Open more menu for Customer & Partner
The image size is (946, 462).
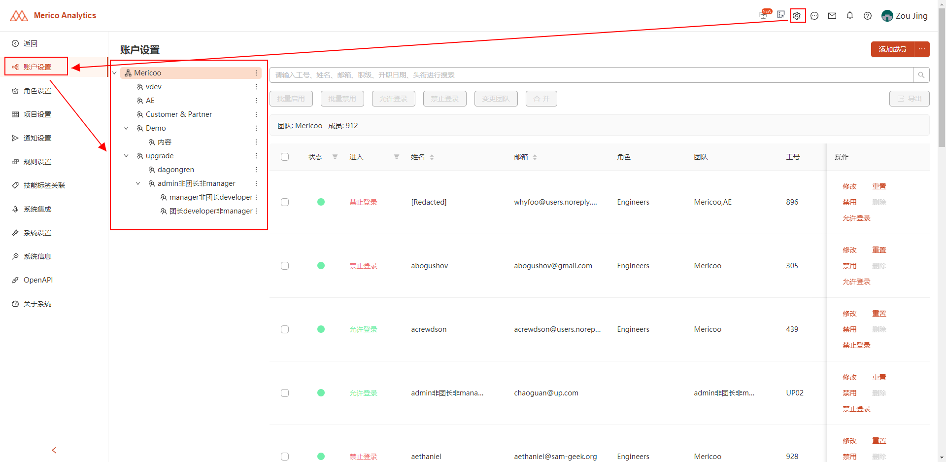coord(256,114)
